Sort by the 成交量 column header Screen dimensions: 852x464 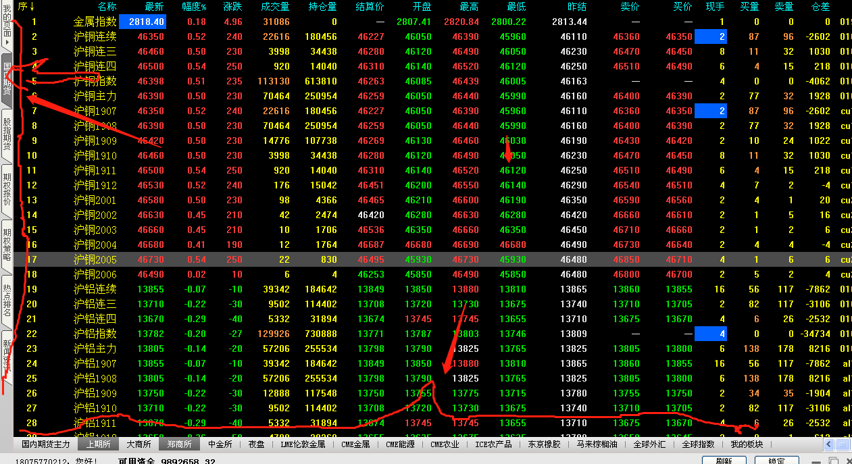(x=274, y=7)
